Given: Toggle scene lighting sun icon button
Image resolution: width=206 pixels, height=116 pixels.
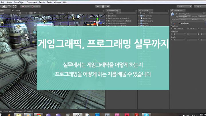Looking at the screenshot, I should 31,13.
